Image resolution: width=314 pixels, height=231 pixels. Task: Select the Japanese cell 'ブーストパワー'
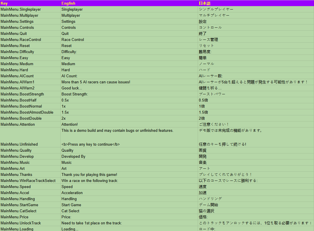[x=256, y=94]
